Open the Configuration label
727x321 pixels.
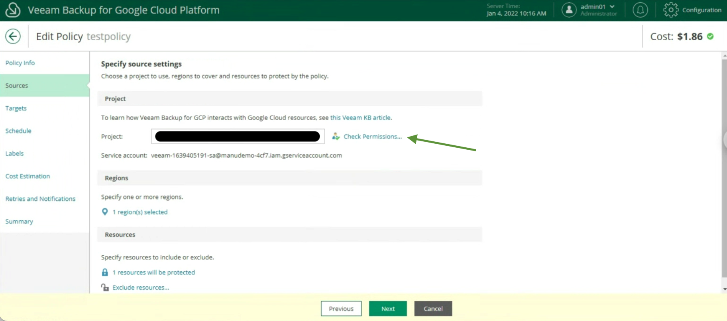(x=701, y=10)
